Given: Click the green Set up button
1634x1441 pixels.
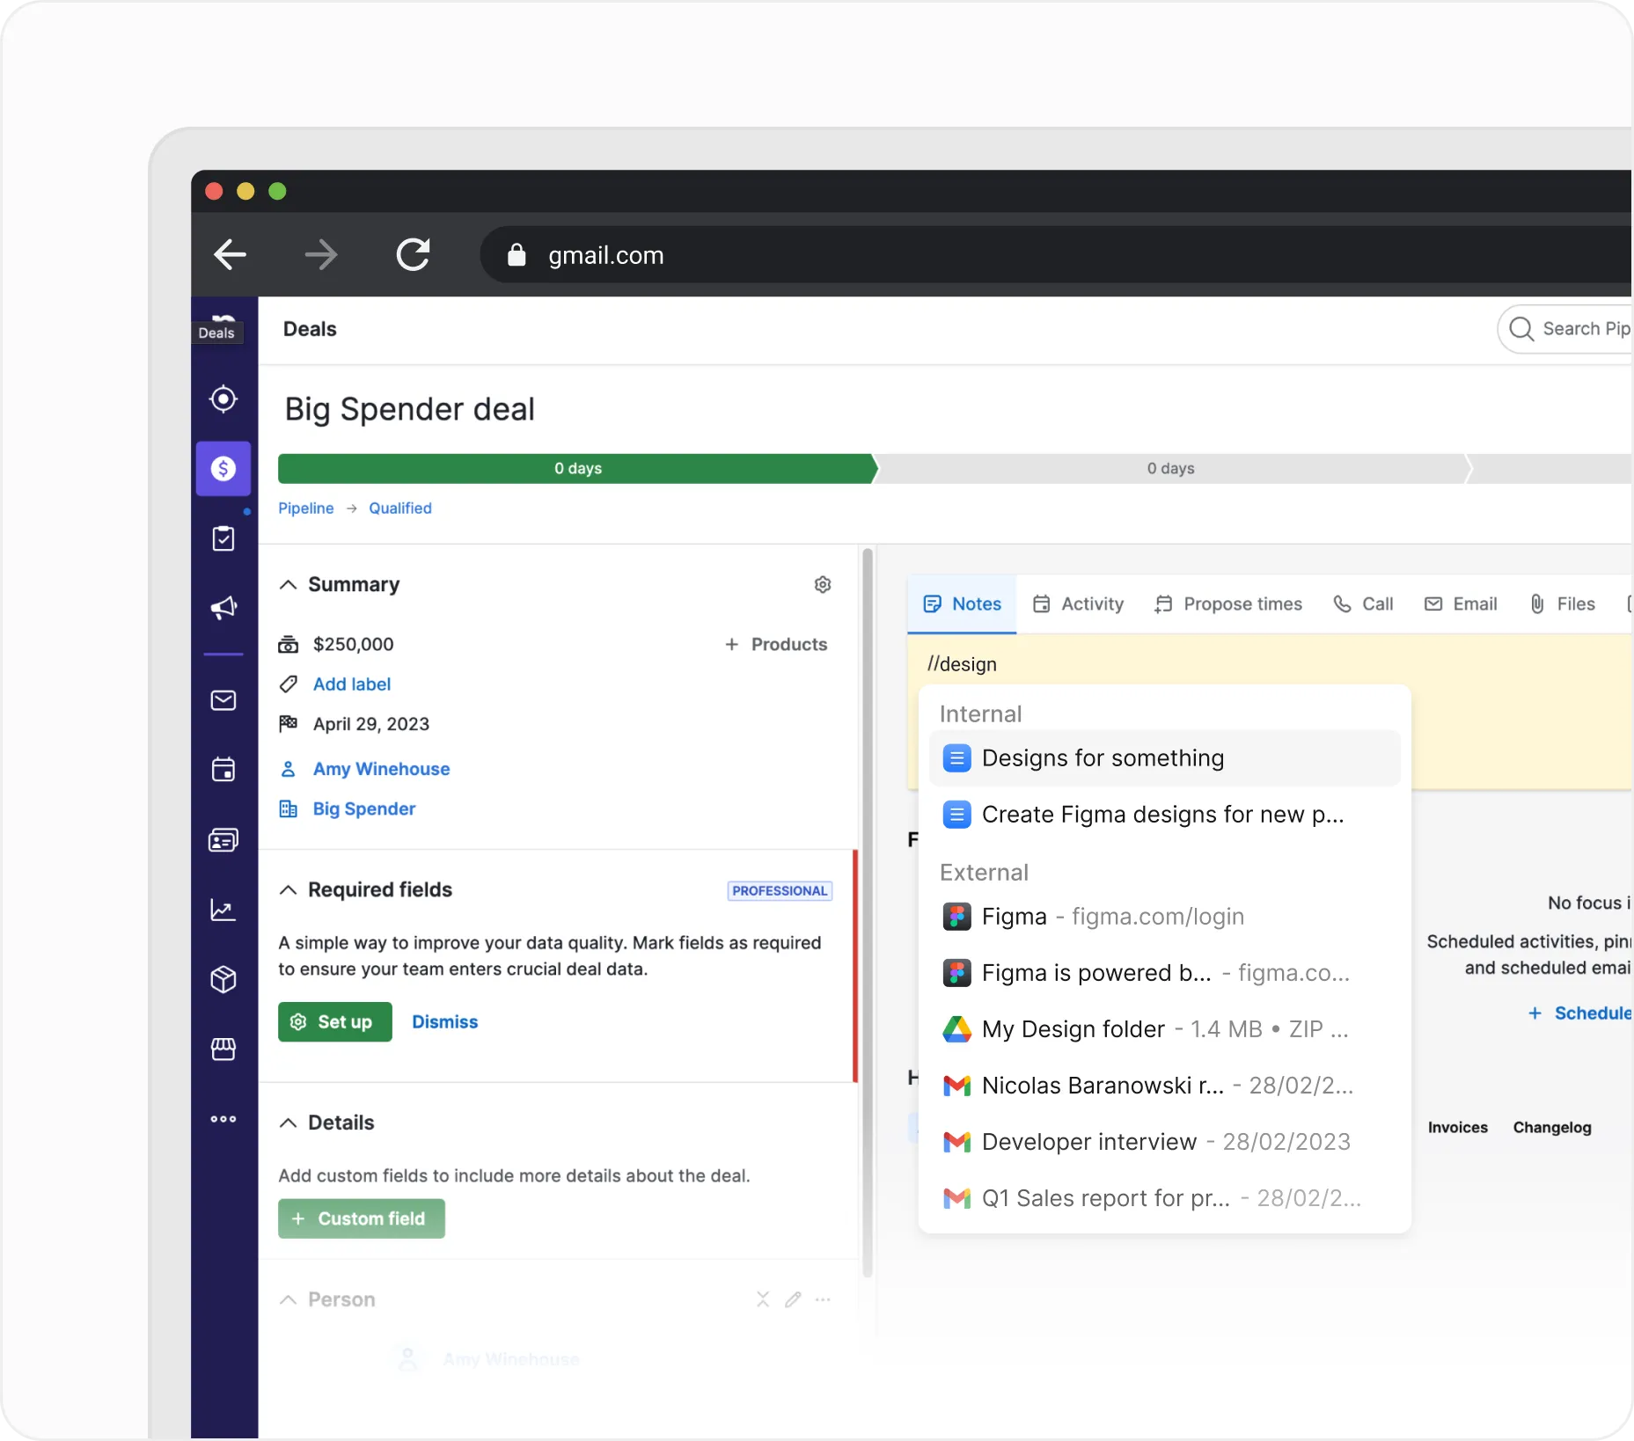Looking at the screenshot, I should click(x=335, y=1022).
